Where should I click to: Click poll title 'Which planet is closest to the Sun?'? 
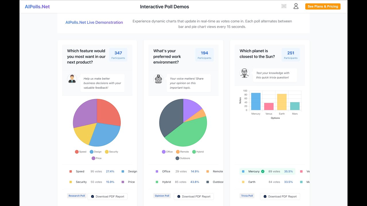click(x=257, y=54)
